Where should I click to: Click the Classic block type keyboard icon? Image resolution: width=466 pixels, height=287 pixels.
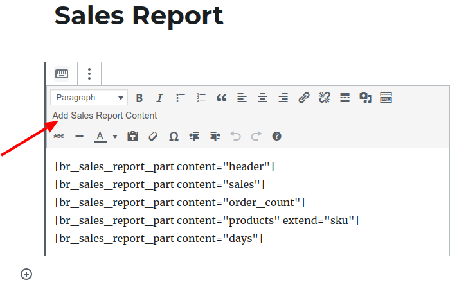click(x=62, y=74)
